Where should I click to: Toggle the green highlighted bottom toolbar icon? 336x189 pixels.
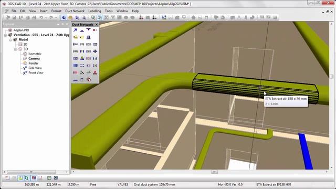click(20, 177)
